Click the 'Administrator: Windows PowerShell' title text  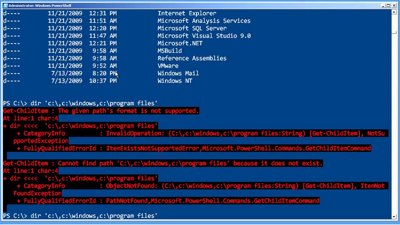40,6
